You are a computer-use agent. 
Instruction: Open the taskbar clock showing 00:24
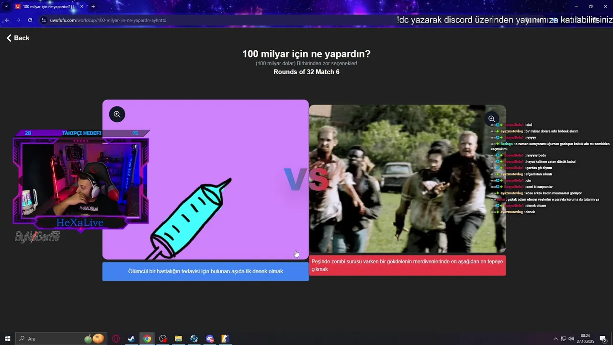pos(585,339)
